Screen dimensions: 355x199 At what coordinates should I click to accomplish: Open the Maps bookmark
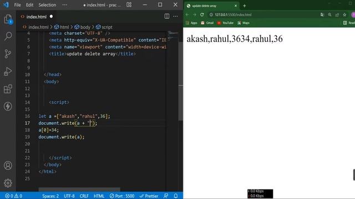[x=244, y=23]
